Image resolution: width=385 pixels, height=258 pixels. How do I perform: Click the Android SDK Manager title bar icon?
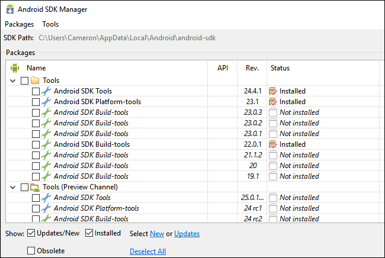click(11, 9)
